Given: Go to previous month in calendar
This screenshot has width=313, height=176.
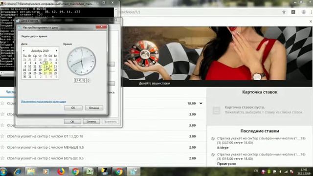Looking at the screenshot, I should pos(24,51).
